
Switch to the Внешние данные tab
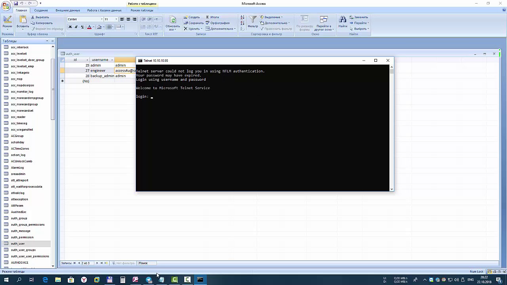coord(68,10)
